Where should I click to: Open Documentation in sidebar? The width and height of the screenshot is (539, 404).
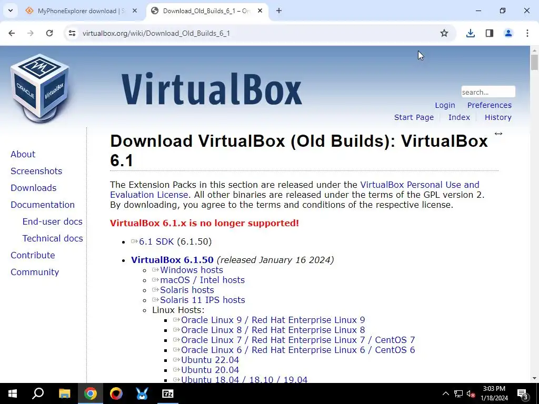coord(43,205)
